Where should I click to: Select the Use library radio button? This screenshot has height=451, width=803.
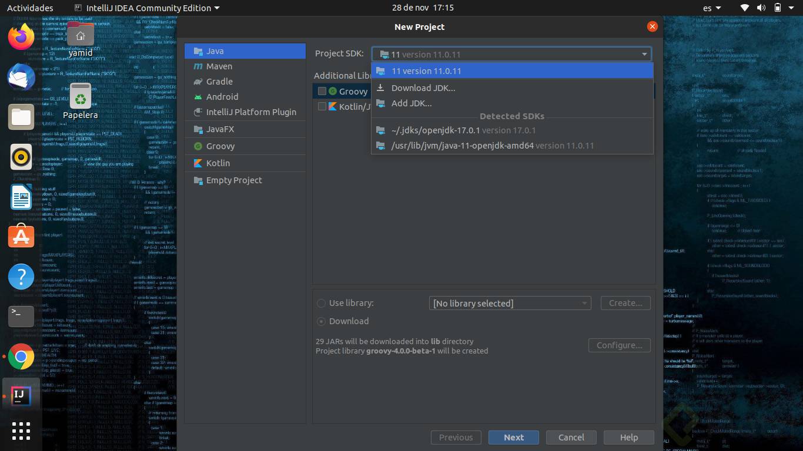(322, 304)
